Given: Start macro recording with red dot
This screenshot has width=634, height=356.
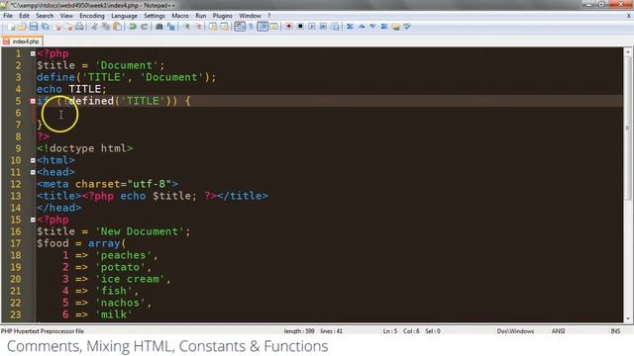Looking at the screenshot, I should tap(289, 27).
